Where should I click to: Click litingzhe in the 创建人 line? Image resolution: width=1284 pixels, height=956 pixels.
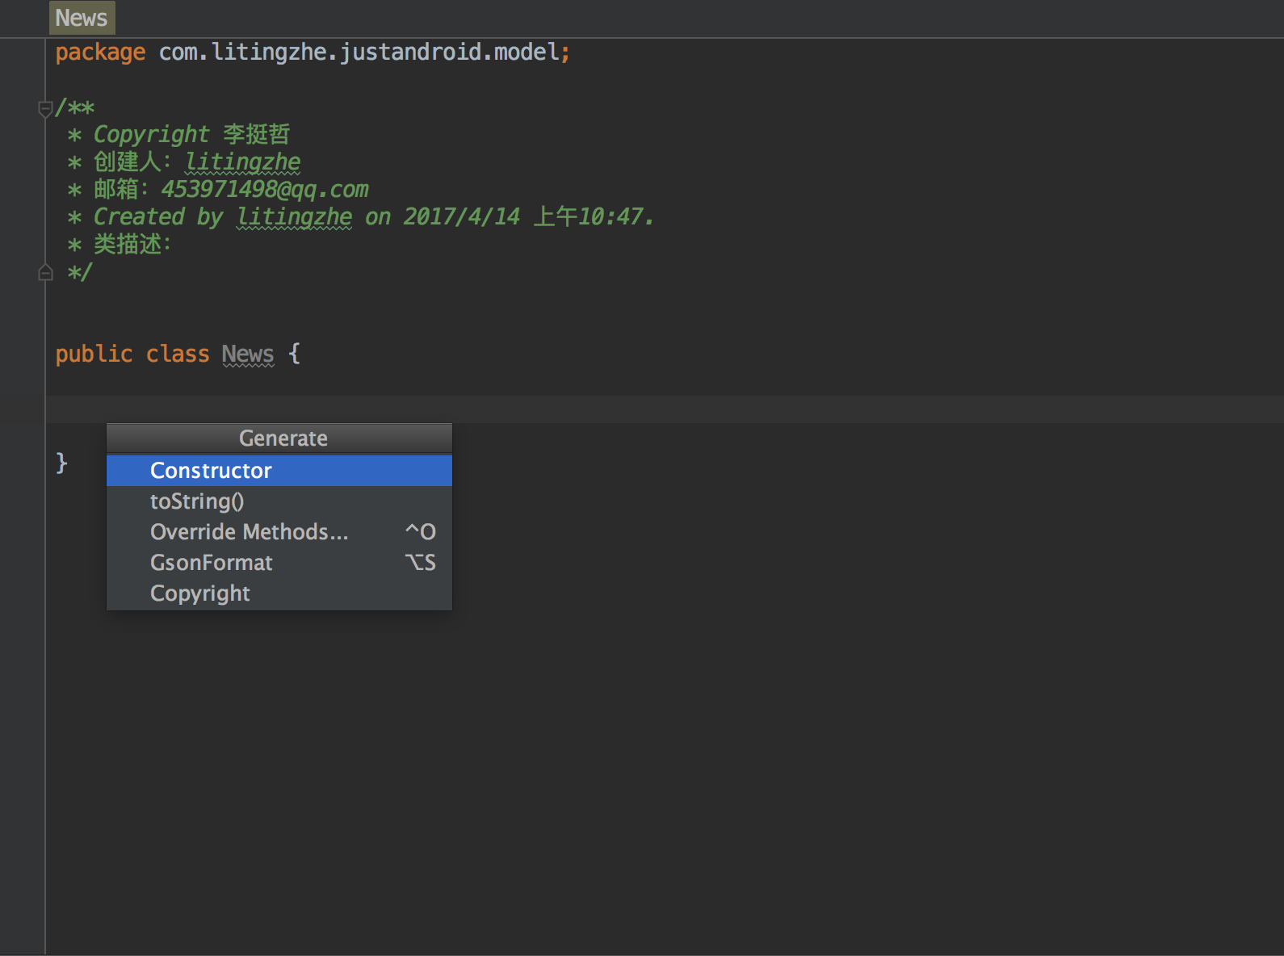(242, 162)
